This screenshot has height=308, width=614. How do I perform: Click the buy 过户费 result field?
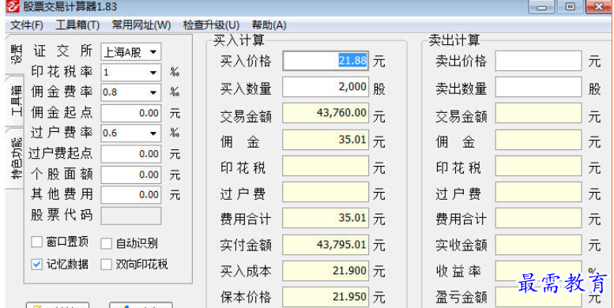point(326,192)
